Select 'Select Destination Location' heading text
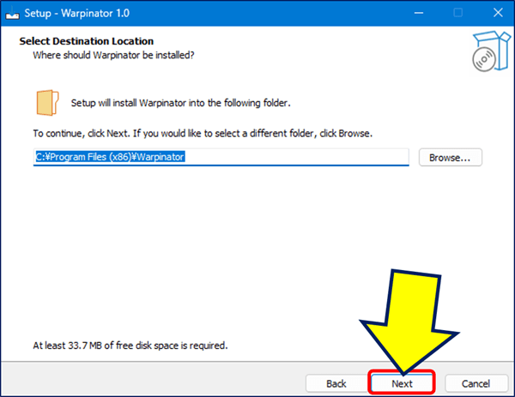This screenshot has width=515, height=397. 87,41
